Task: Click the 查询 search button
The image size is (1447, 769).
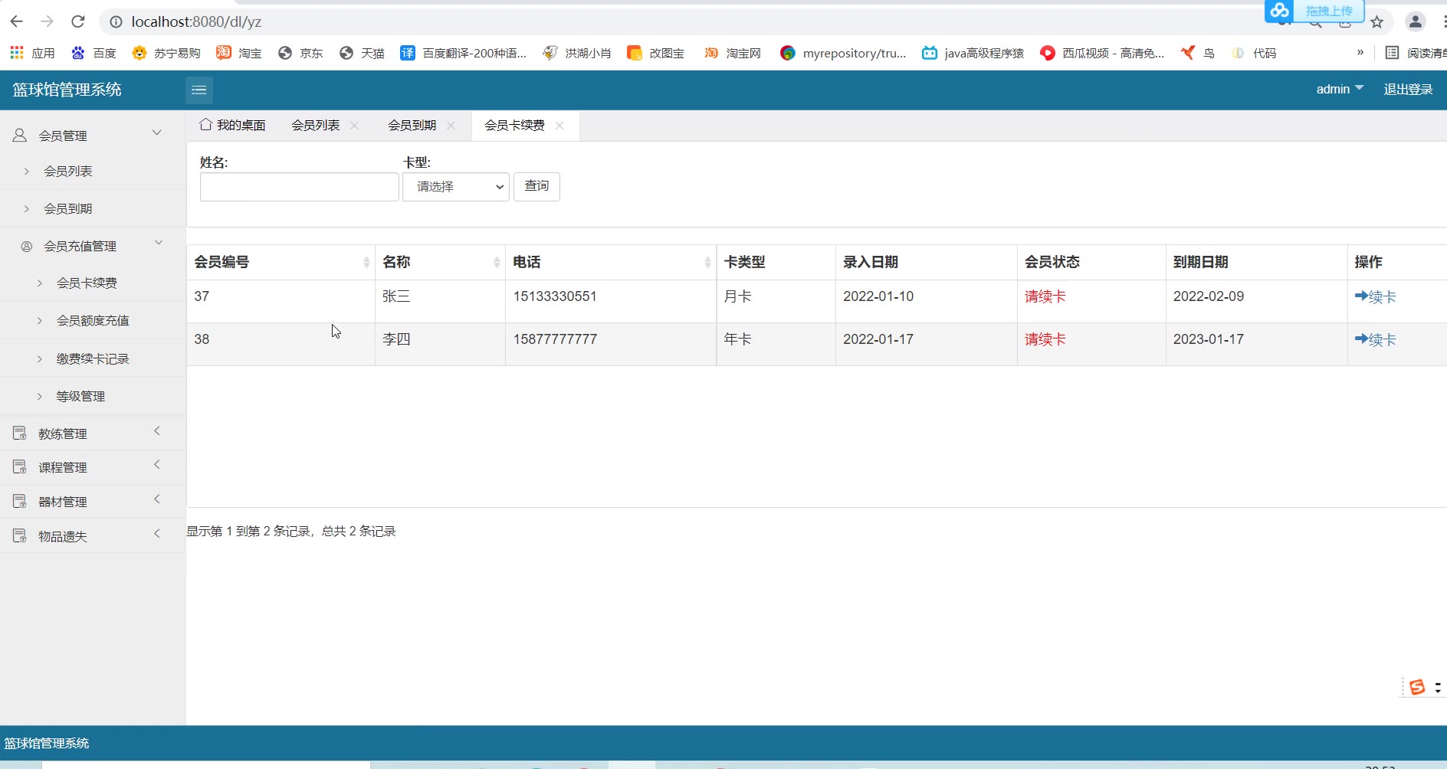Action: pos(536,186)
